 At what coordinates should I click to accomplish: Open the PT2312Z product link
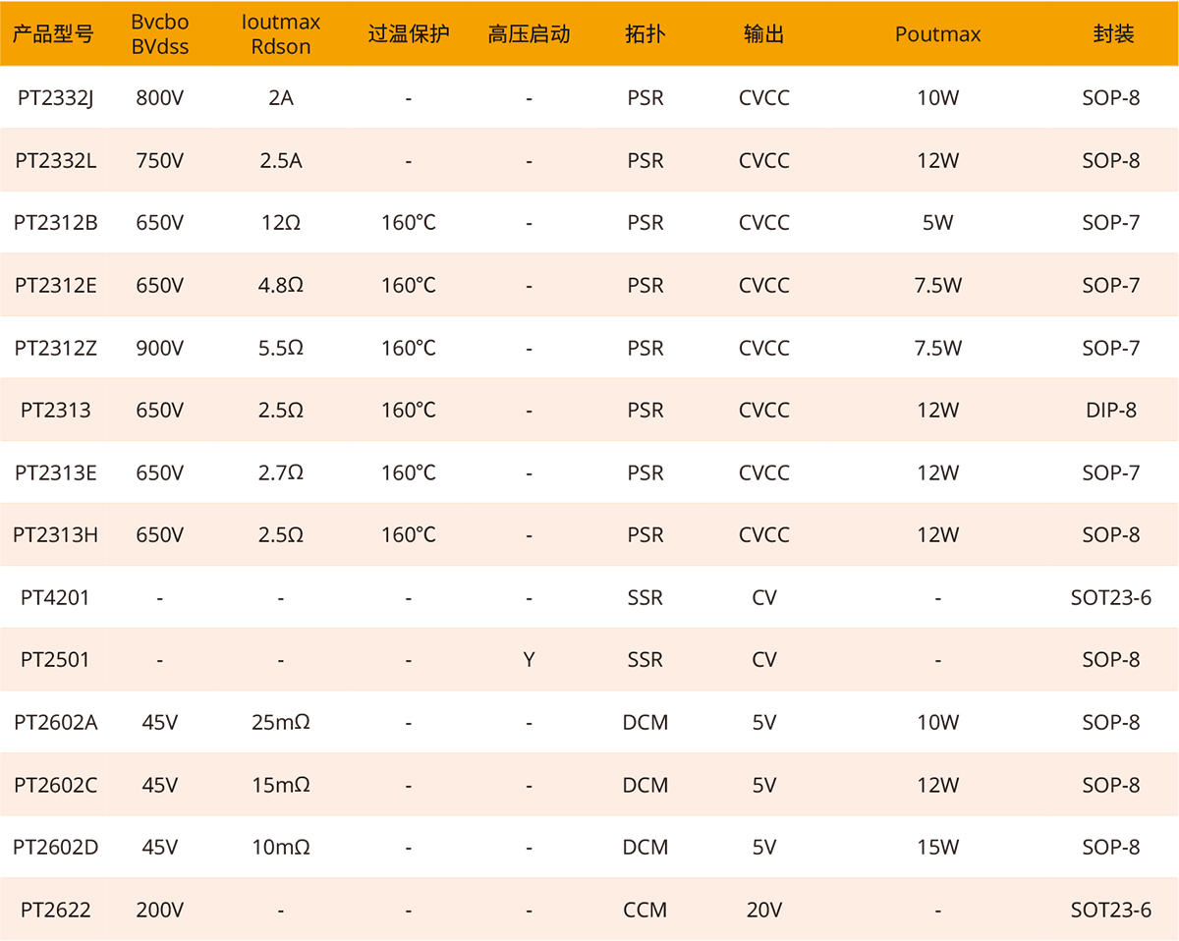(x=55, y=348)
